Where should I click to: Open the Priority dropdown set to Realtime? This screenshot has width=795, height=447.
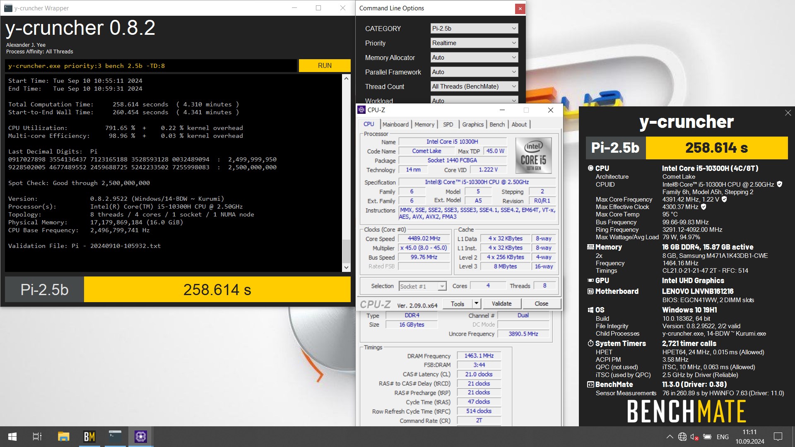point(474,43)
